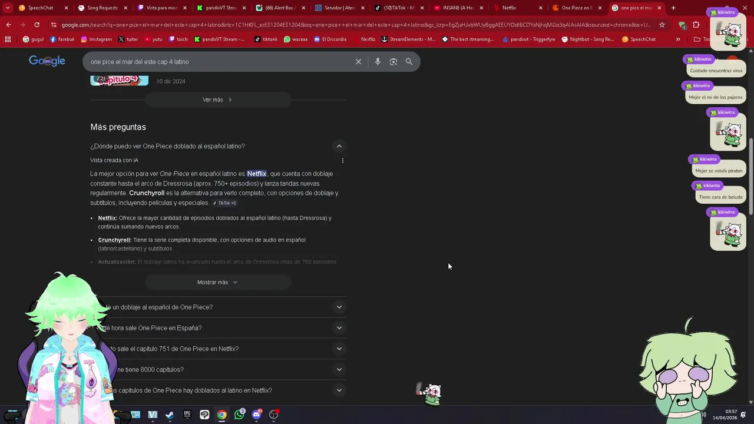Open Steam from the taskbar
The height and width of the screenshot is (424, 754).
170,415
